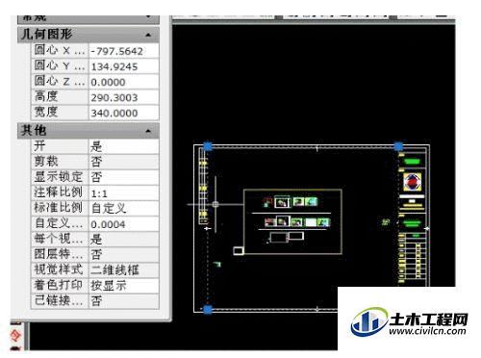Click the 宽度 property label
Image resolution: width=481 pixels, height=358 pixels.
pos(60,113)
